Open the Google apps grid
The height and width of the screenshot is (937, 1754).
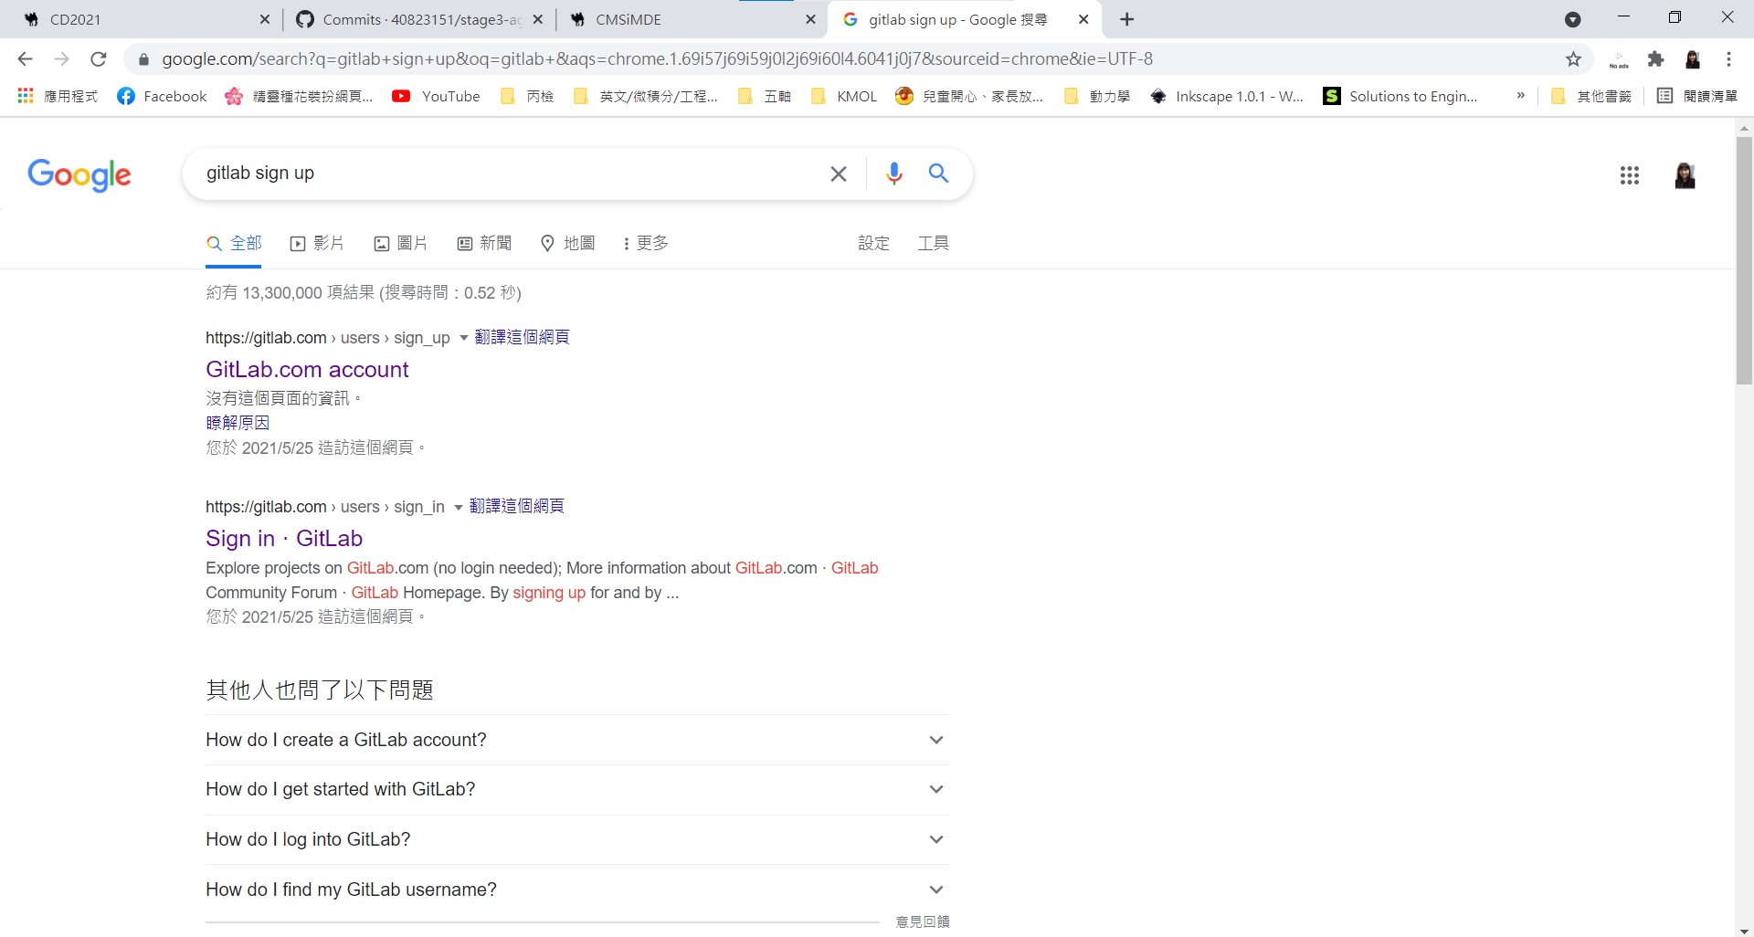click(x=1629, y=175)
